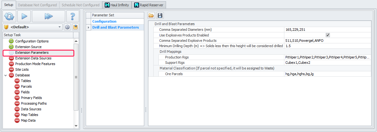The image size is (377, 132).
Task: Select Processing Paths under Database
Action: coord(34,103)
